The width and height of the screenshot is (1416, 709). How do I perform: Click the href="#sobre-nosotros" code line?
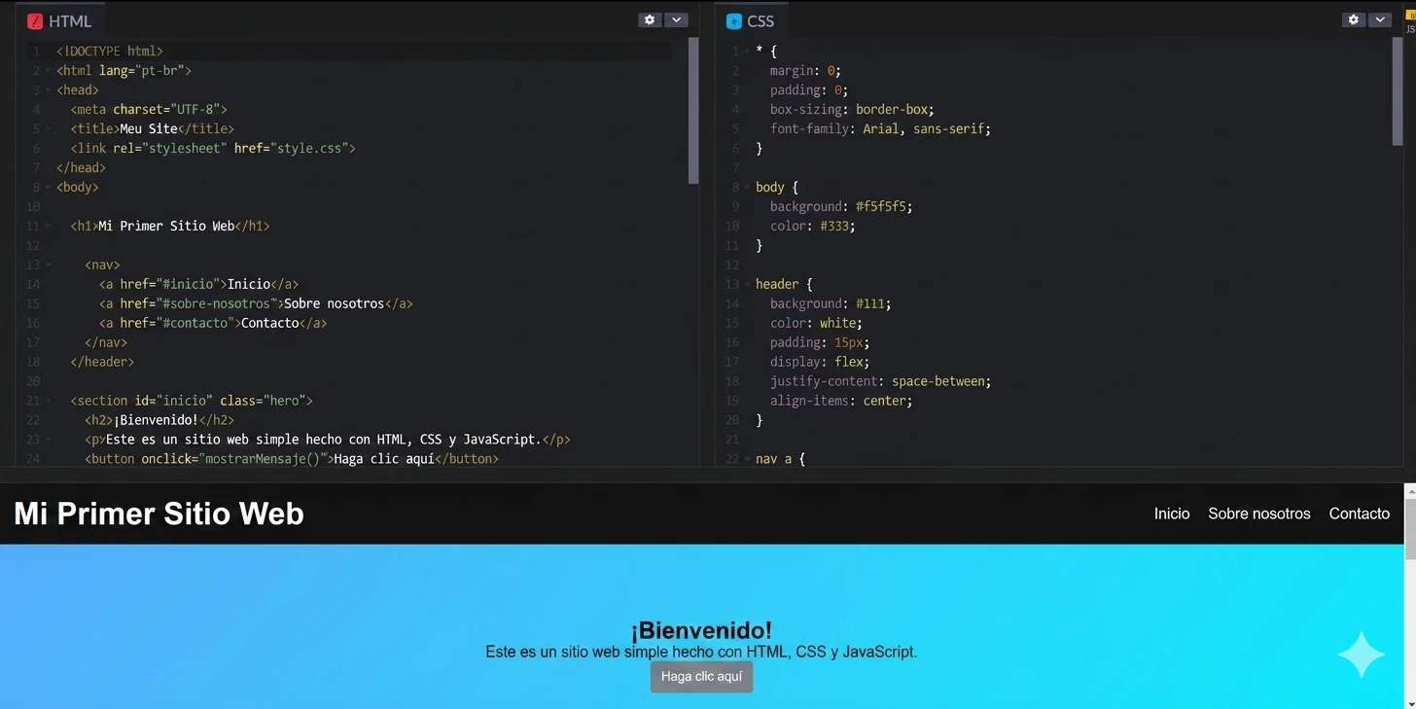tap(256, 303)
